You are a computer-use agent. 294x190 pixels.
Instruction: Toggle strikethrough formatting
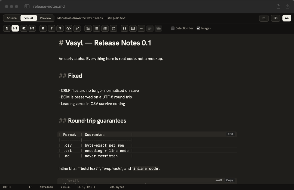(x=60, y=28)
